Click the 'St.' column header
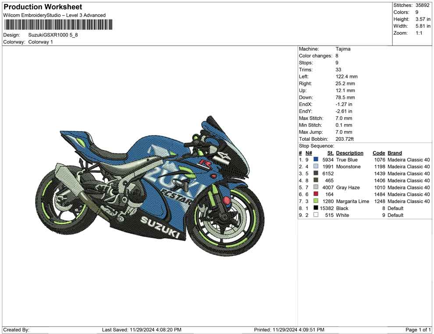Image resolution: width=434 pixels, height=334 pixels. click(331, 153)
